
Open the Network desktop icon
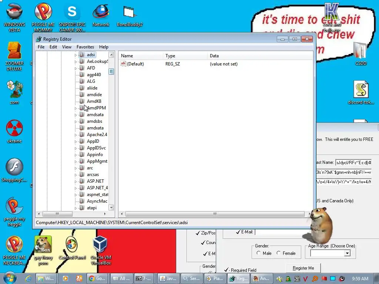tap(101, 15)
